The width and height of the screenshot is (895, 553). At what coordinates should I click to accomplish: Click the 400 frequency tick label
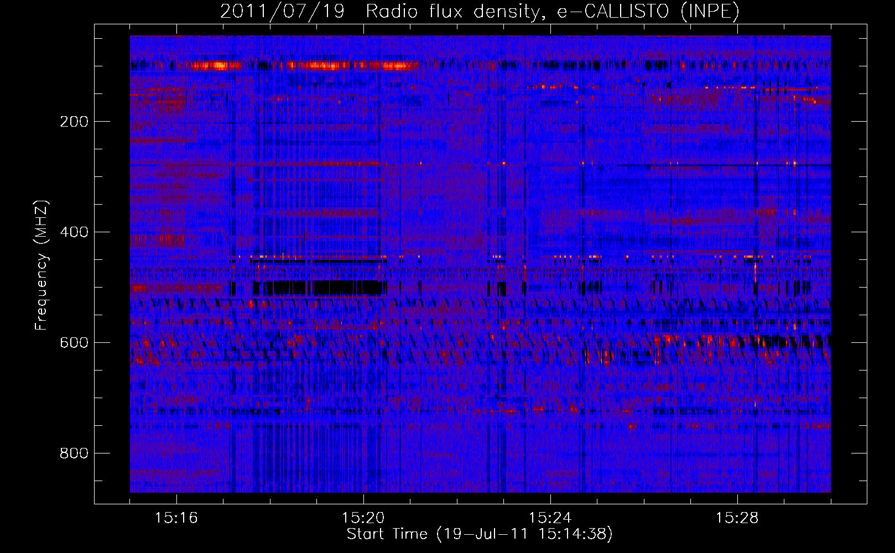74,232
